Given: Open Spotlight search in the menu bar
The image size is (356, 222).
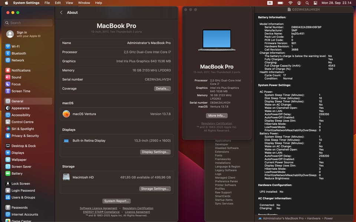Looking at the screenshot, I should [x=307, y=3].
